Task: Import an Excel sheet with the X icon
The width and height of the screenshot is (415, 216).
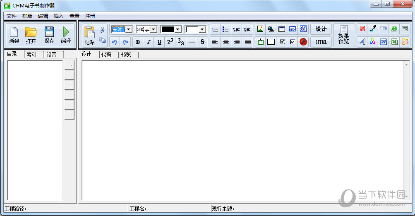Action: tap(394, 41)
